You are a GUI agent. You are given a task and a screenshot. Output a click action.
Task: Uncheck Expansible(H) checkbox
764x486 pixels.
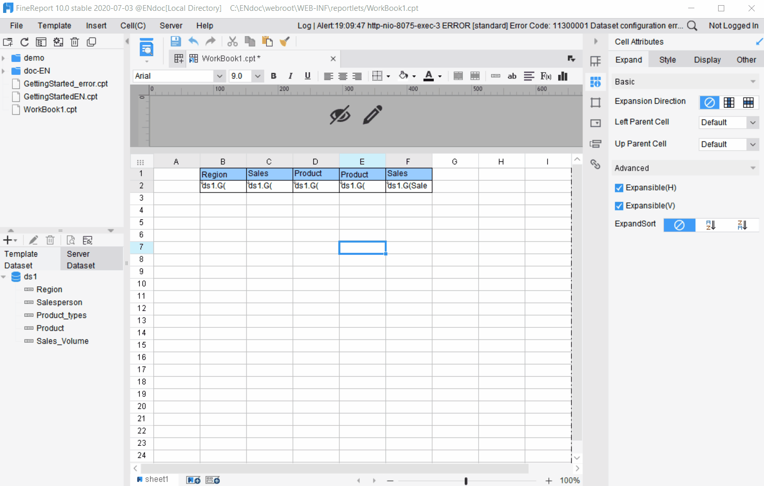tap(619, 188)
